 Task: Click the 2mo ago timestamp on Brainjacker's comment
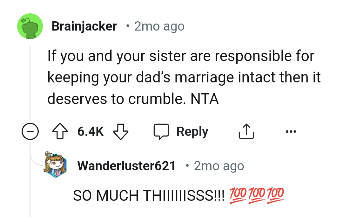tap(159, 26)
